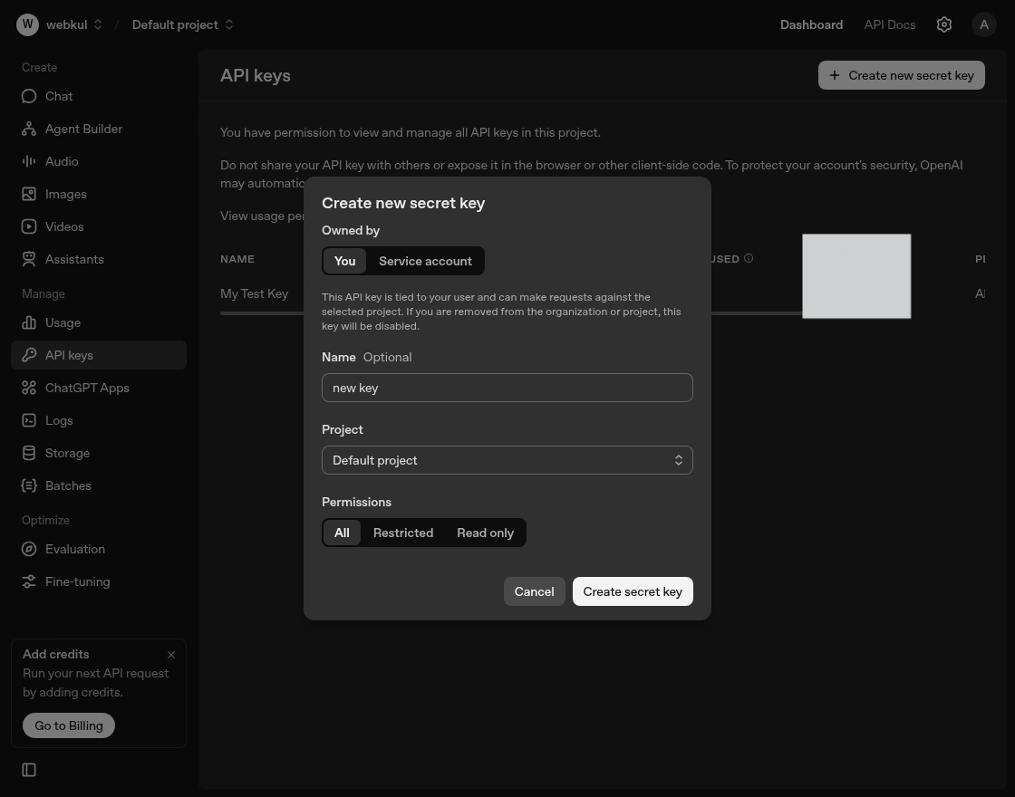Click the Images sidebar icon
Viewport: 1015px width, 797px height.
coord(29,194)
